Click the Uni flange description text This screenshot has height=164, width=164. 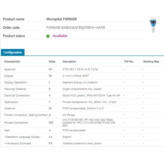[x=69, y=115]
